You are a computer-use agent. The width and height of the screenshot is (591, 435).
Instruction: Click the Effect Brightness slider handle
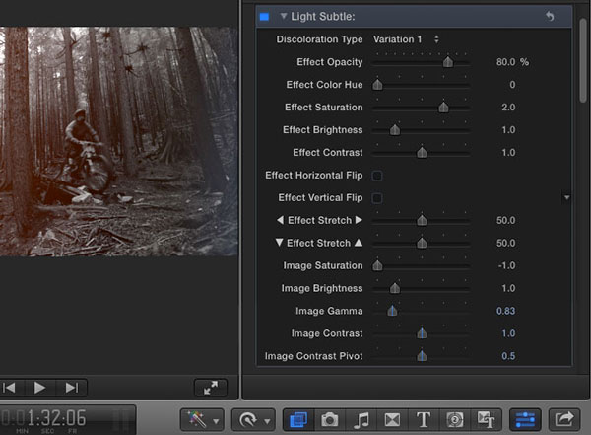pos(395,130)
